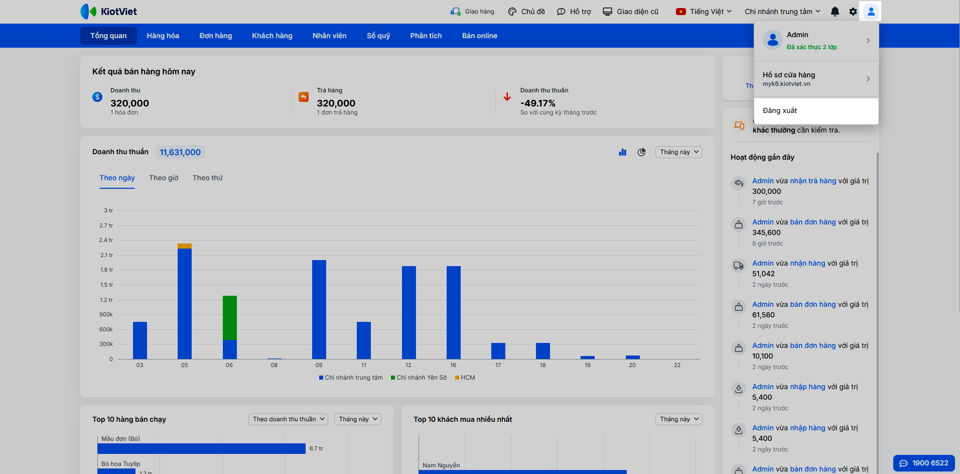
Task: Click the red down arrow revenue icon
Action: tap(507, 96)
